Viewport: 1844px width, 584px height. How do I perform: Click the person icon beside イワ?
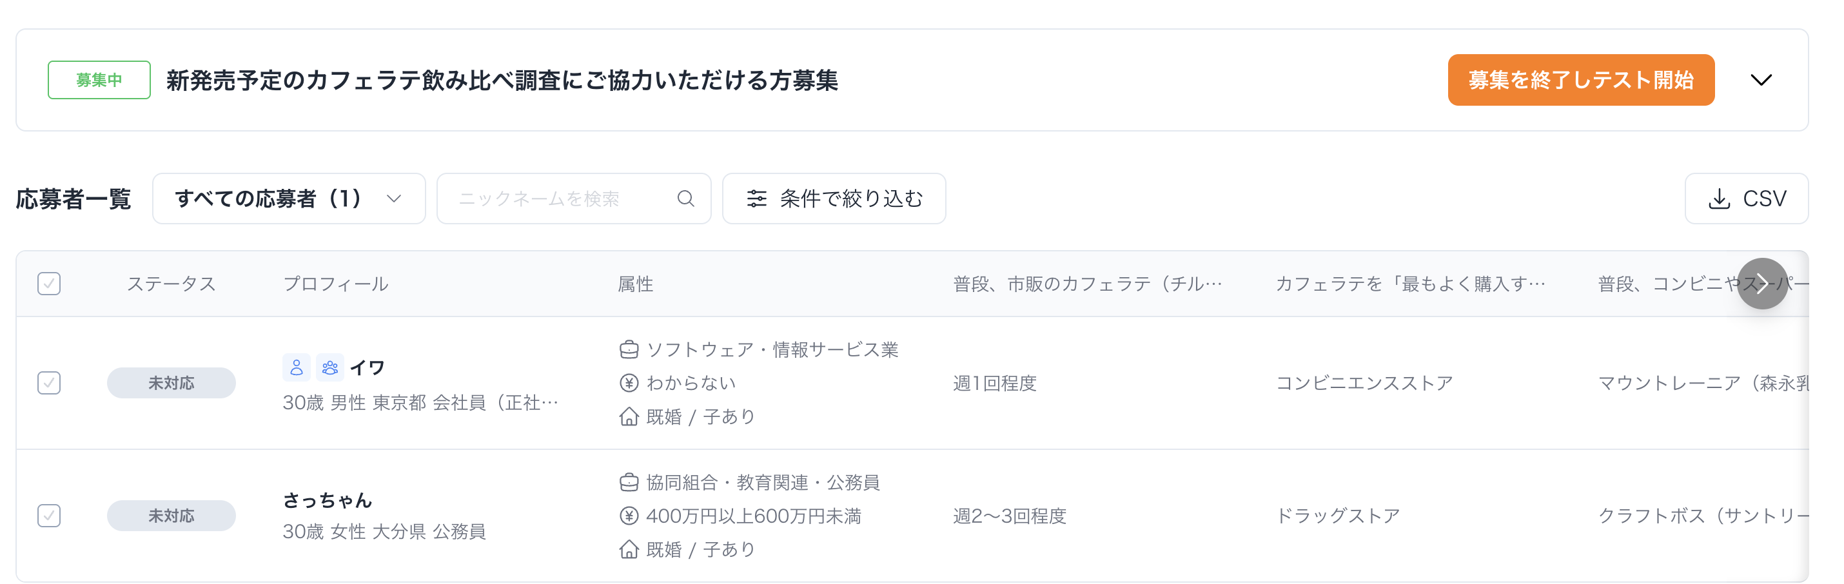[x=297, y=367]
